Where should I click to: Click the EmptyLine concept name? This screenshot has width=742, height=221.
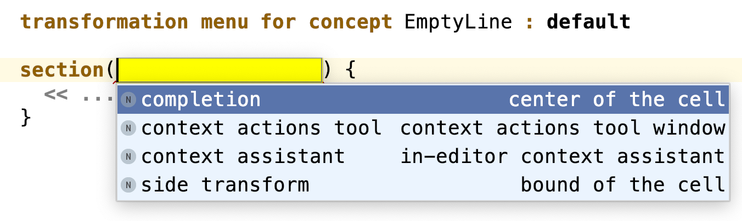[458, 22]
